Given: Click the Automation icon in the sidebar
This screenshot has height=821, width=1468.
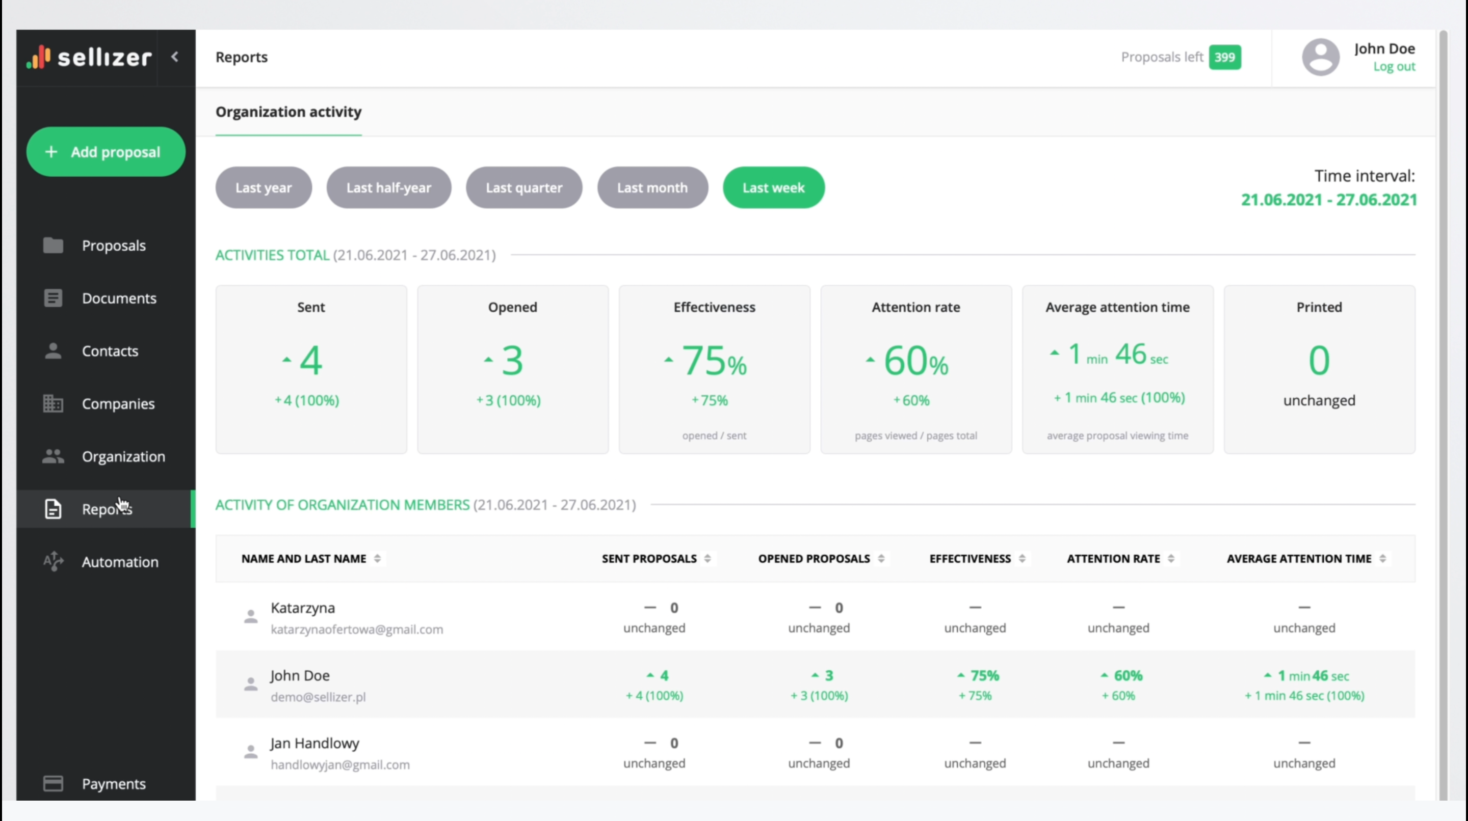Looking at the screenshot, I should 53,561.
